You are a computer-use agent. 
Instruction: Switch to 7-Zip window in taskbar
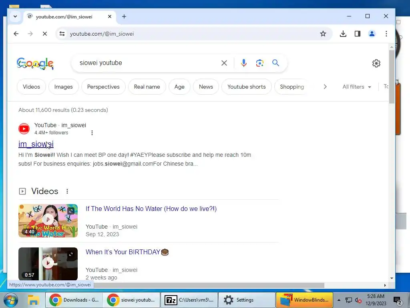point(189,300)
